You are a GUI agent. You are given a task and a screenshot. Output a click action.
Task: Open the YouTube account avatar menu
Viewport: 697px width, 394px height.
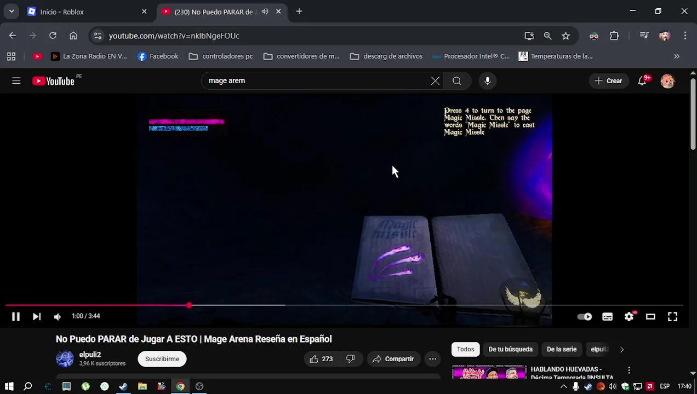[667, 81]
